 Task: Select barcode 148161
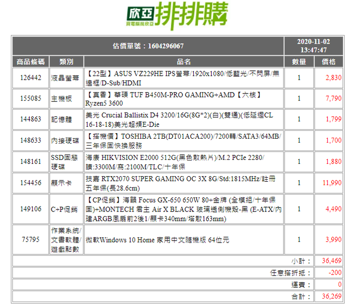click(x=31, y=162)
